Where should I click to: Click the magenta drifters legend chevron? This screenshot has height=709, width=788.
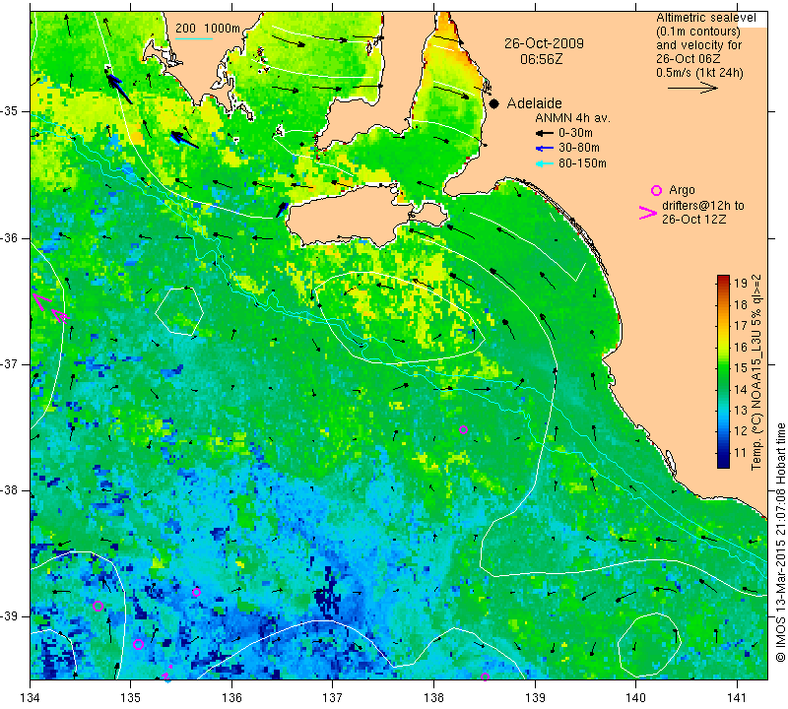point(648,213)
